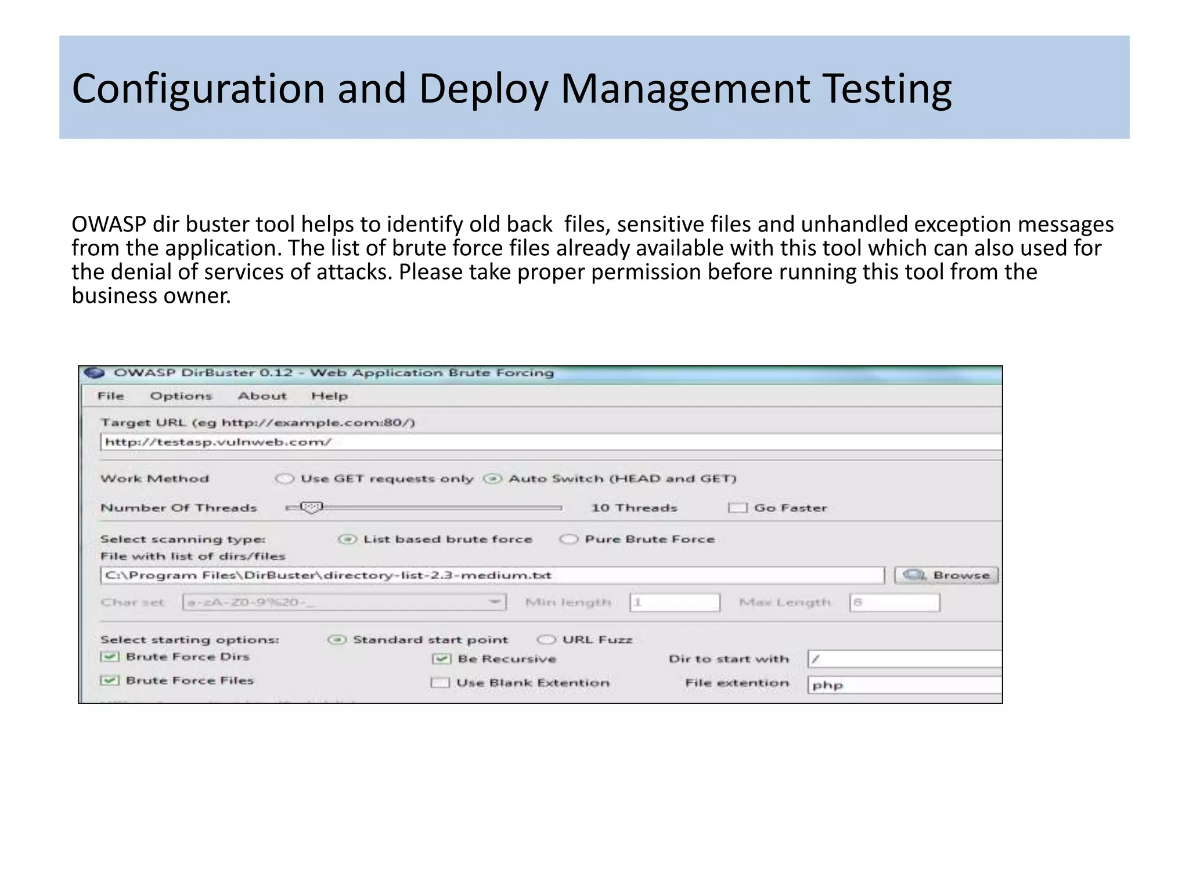Open the About menu
Image resolution: width=1189 pixels, height=891 pixels.
point(262,396)
